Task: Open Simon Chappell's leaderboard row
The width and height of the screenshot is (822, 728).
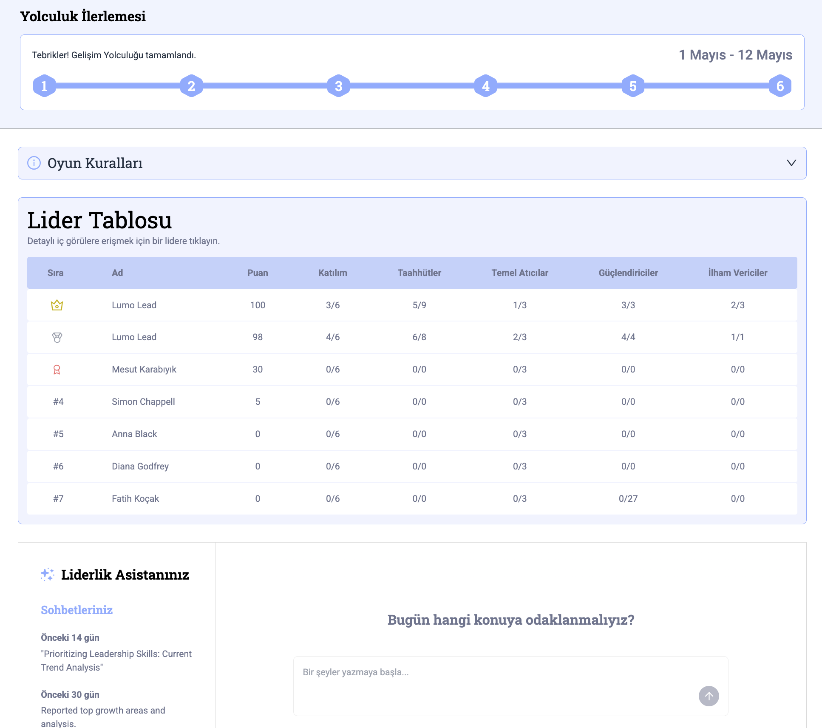Action: click(143, 402)
